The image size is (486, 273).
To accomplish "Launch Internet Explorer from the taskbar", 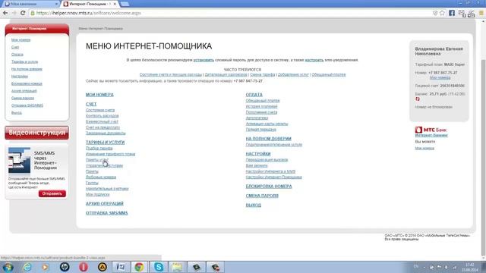I will pos(27,267).
